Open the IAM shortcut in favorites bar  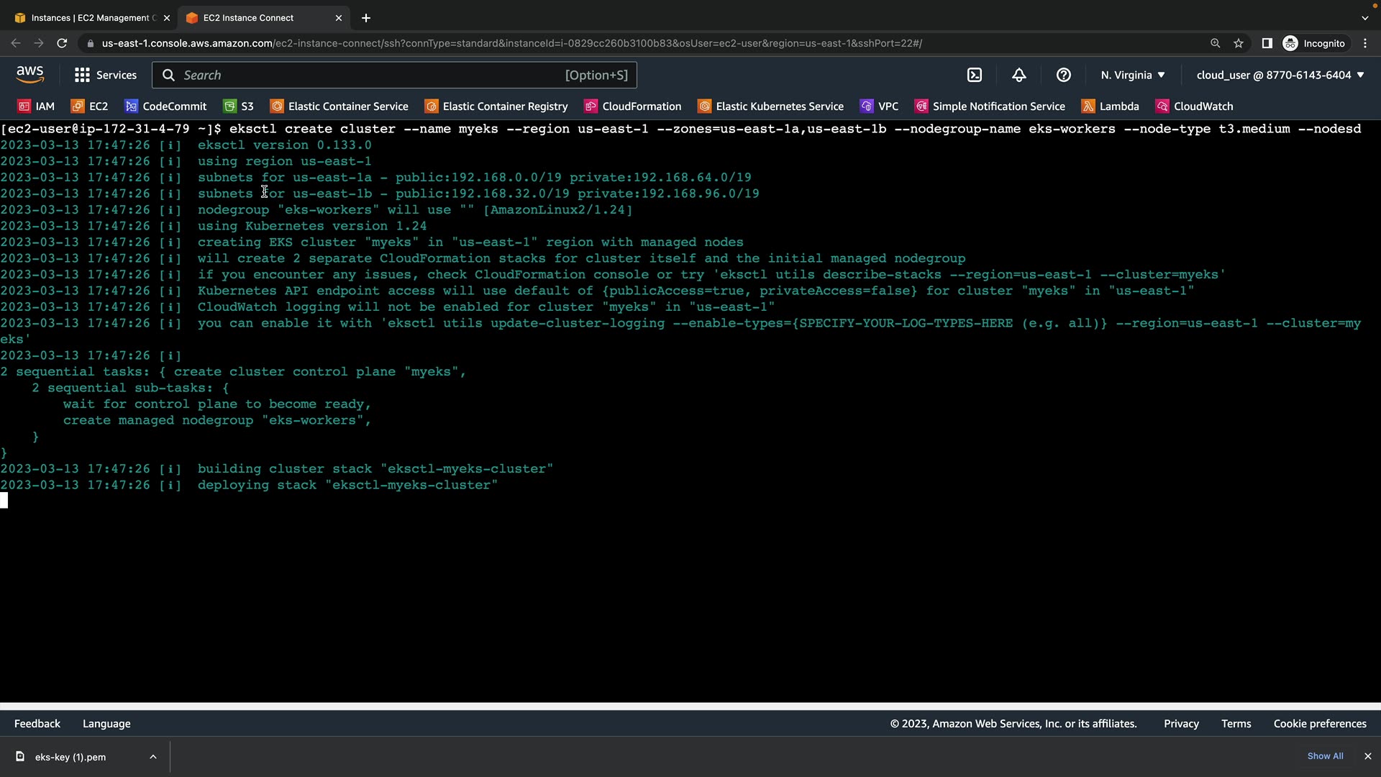(36, 106)
